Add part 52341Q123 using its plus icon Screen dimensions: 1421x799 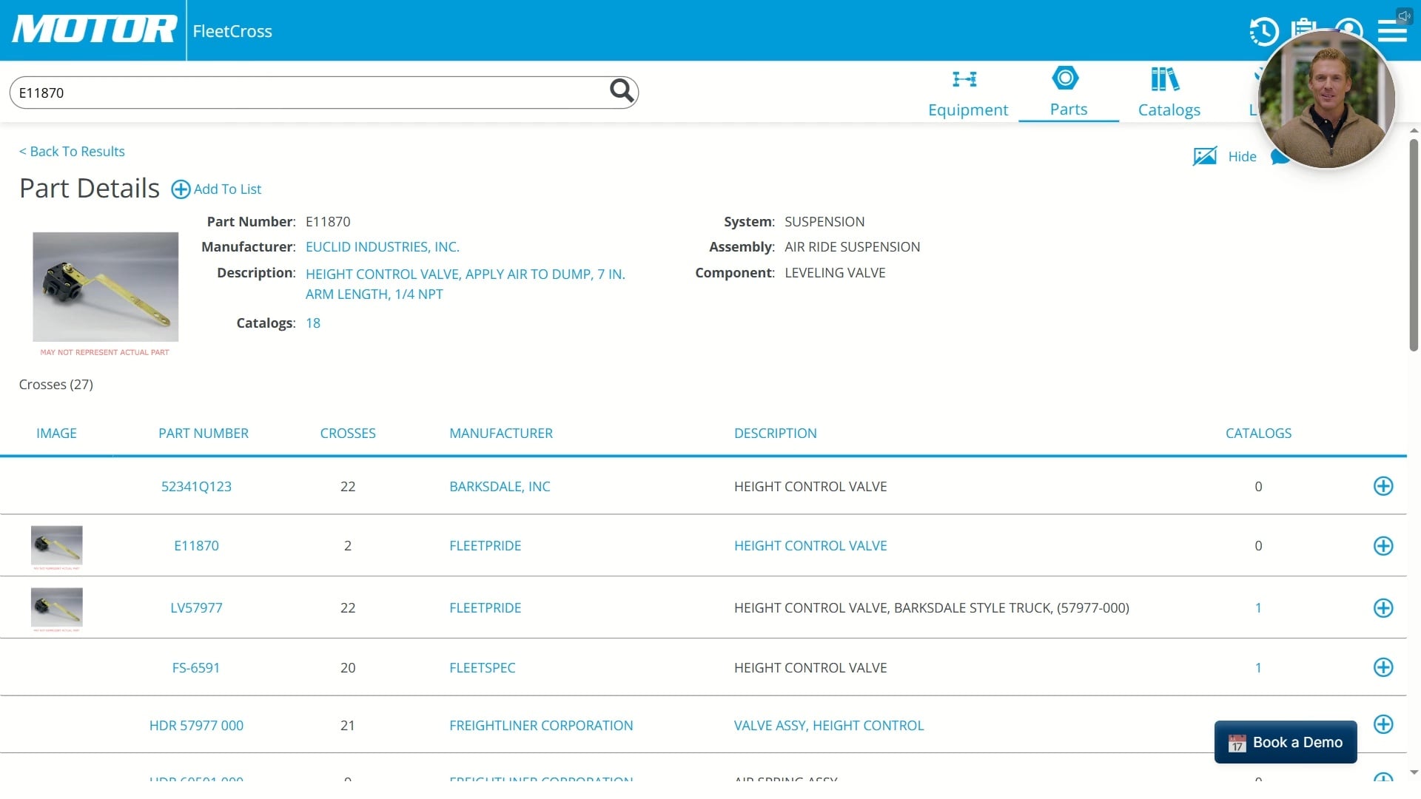(x=1383, y=486)
